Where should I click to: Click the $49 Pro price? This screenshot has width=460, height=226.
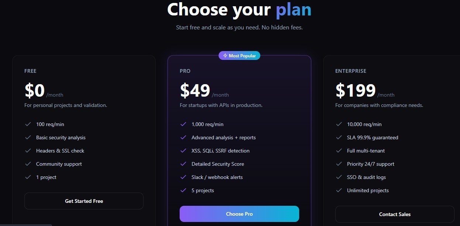[195, 90]
